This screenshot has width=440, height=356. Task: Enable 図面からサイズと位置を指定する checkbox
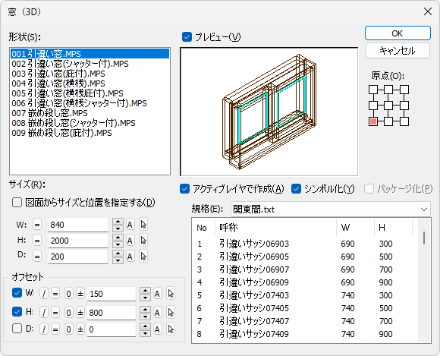click(x=17, y=202)
